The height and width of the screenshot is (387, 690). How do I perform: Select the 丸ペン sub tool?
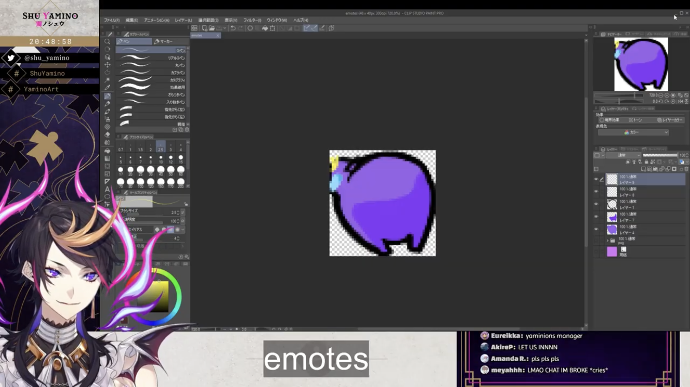[151, 66]
